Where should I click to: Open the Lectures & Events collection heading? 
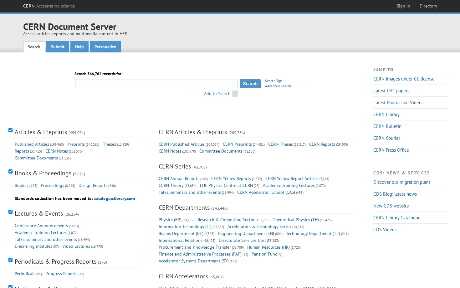tap(39, 213)
